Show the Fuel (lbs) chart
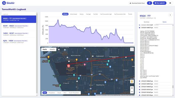This screenshot has width=175, height=98. (x=96, y=14)
